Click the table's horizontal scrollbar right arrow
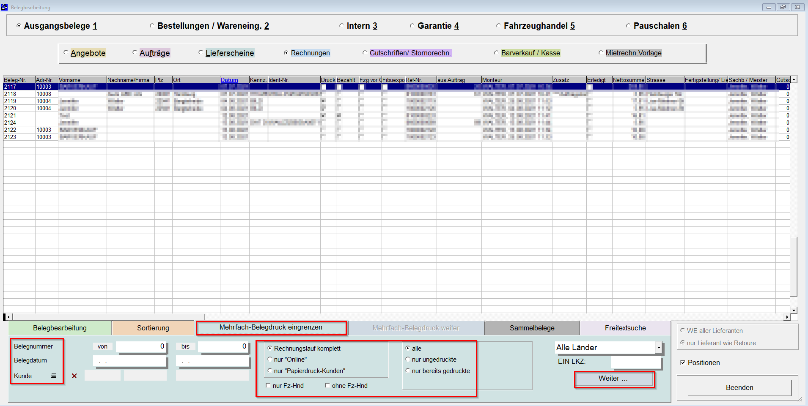 coord(787,317)
